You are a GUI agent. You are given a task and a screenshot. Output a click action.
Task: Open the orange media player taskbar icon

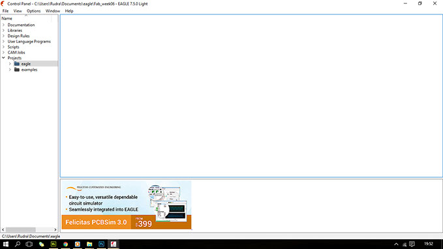coord(78,244)
